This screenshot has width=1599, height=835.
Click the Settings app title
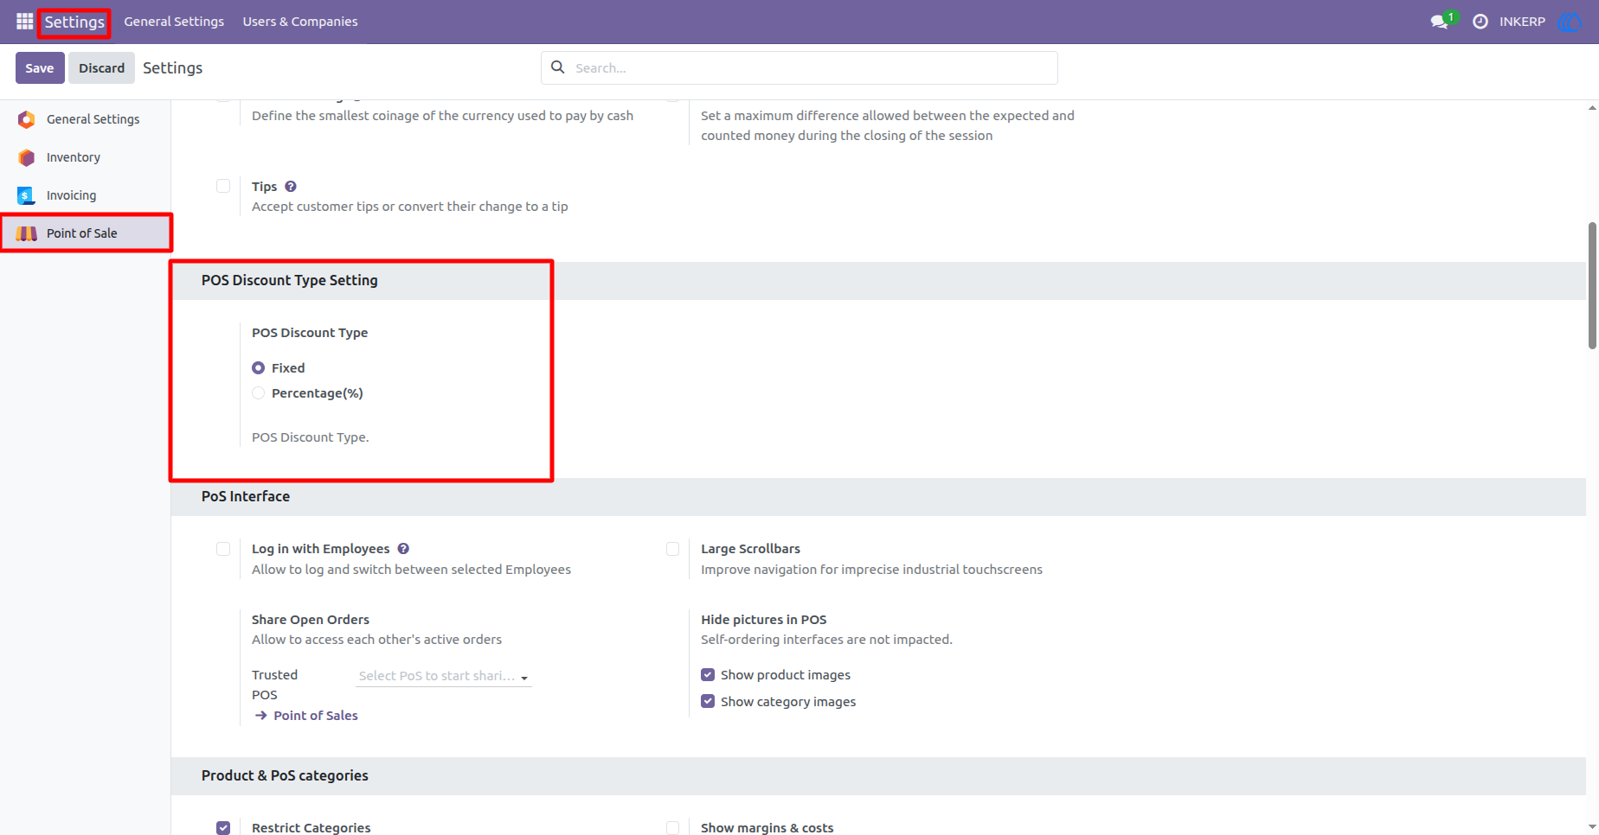(x=74, y=22)
